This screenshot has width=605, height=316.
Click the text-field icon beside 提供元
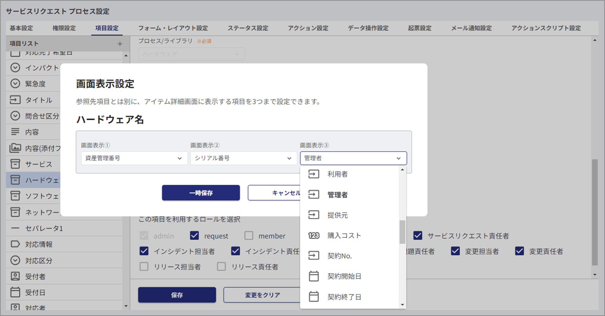(x=314, y=215)
